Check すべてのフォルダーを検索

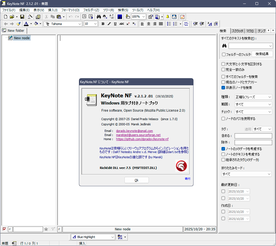point(223,77)
